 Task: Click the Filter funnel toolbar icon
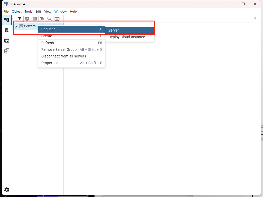(20, 19)
